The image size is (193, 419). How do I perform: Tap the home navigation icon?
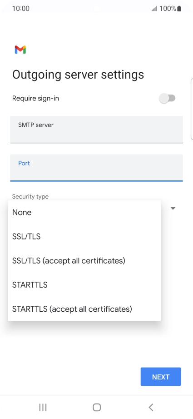click(97, 407)
